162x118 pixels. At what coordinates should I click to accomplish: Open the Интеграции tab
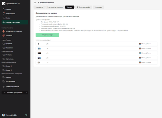pyautogui.click(x=98, y=7)
